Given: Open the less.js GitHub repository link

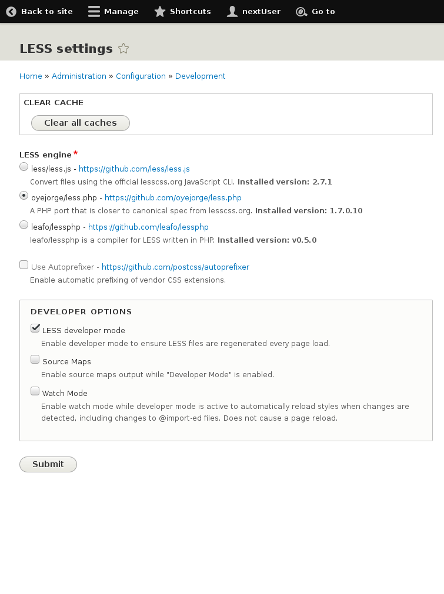Looking at the screenshot, I should point(133,169).
